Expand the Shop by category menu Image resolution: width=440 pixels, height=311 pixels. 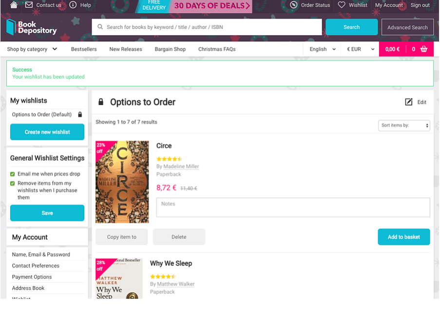32,49
